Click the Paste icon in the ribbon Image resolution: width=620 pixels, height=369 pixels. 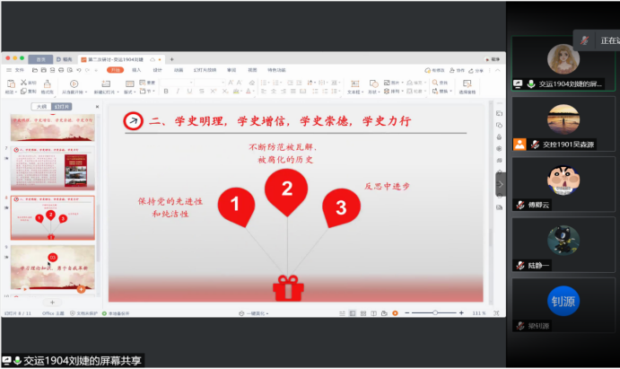(11, 83)
